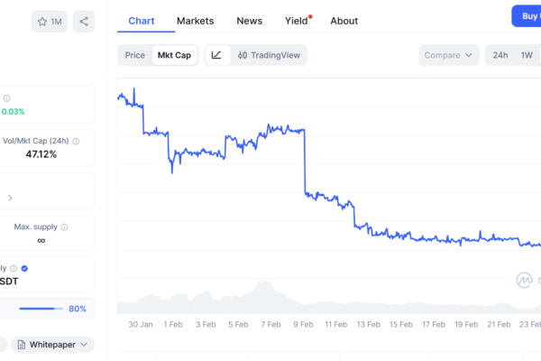Click the blue Buy button
This screenshot has width=541, height=361.
tap(527, 16)
